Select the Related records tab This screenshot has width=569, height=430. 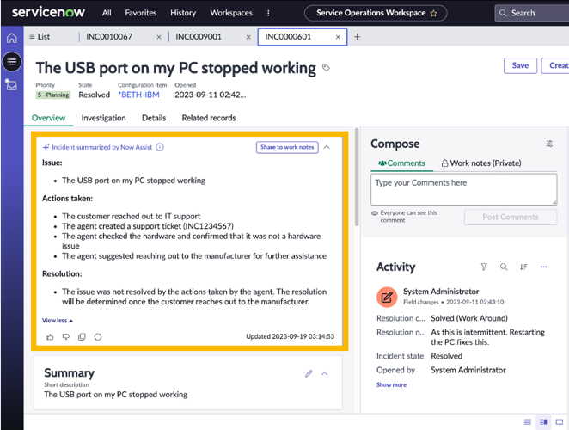click(209, 118)
